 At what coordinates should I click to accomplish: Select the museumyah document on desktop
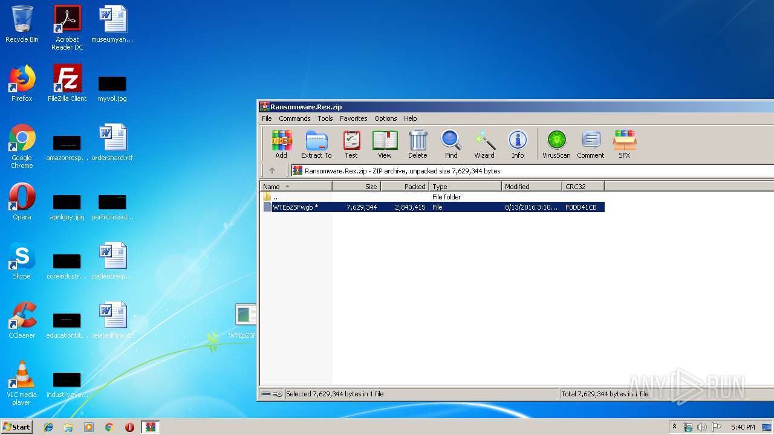coord(112,25)
